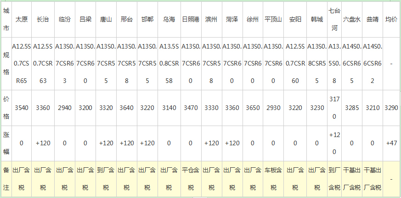Select the 六盘水 header cell
The image size is (401, 198).
click(352, 20)
